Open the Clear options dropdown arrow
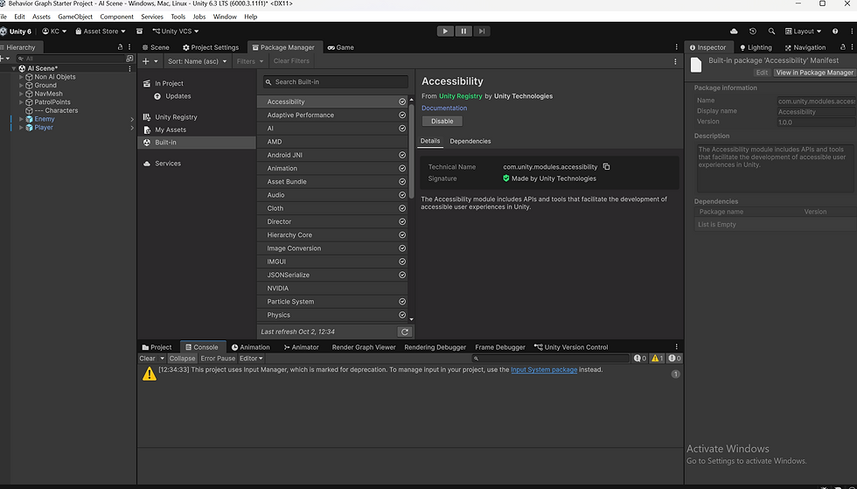 click(x=162, y=359)
